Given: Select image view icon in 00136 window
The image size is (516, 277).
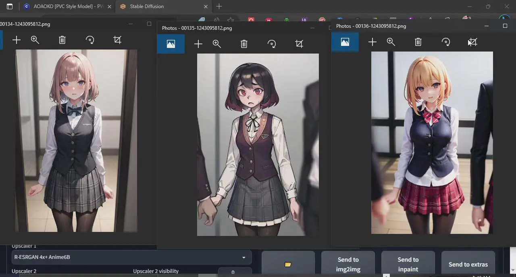Looking at the screenshot, I should pos(345,42).
